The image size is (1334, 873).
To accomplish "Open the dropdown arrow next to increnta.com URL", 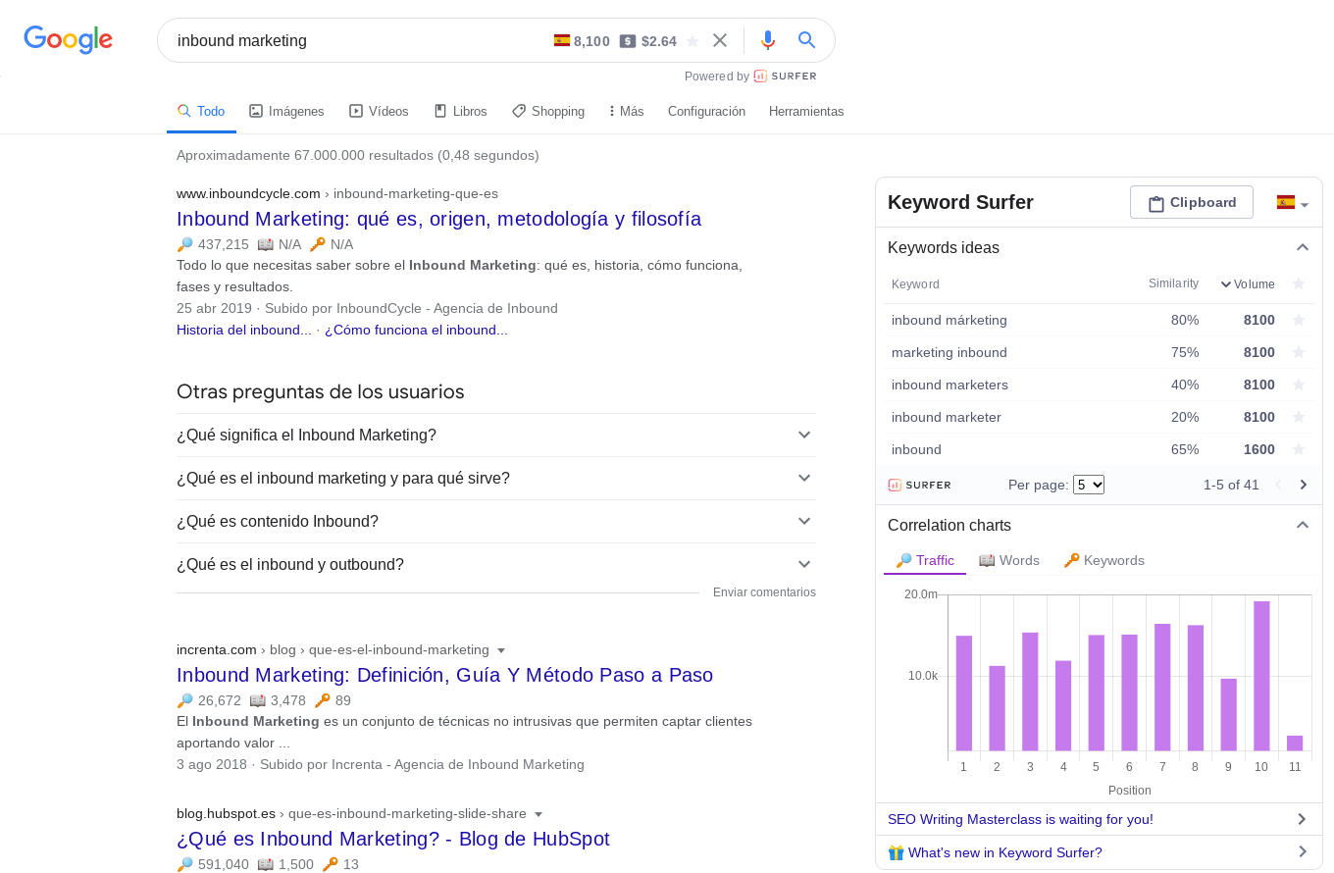I will [x=501, y=650].
